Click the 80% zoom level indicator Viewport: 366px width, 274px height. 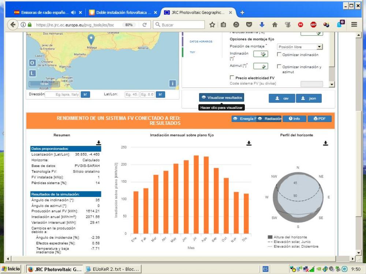(x=129, y=25)
